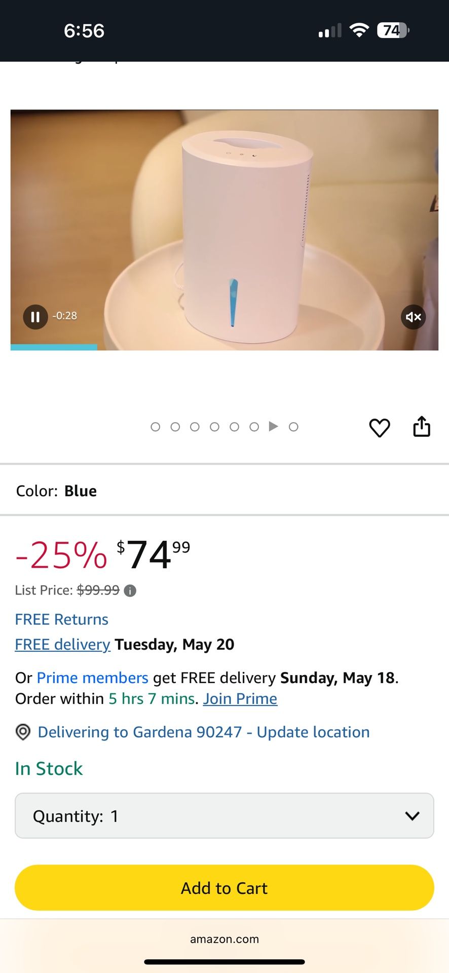Select the last dot in the image carousel

pos(293,427)
